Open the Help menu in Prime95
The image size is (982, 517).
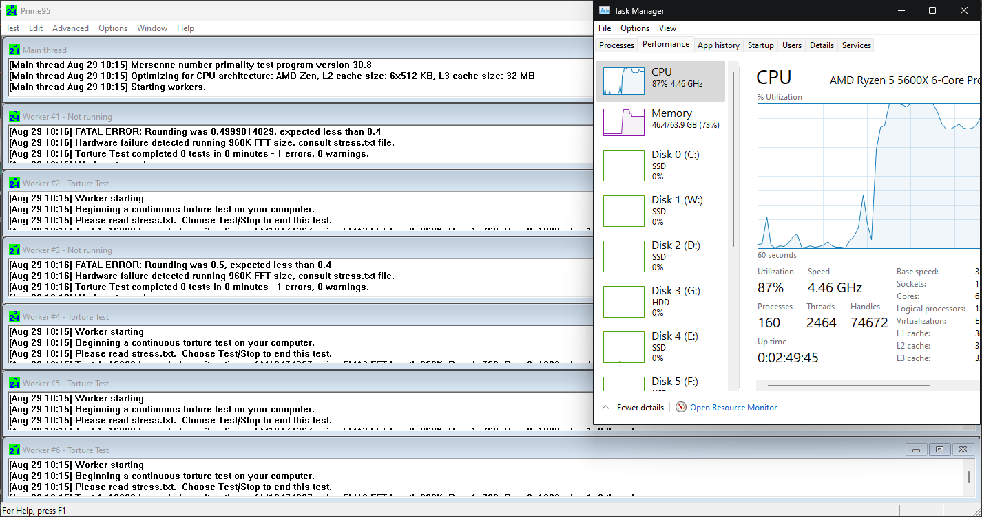pos(185,28)
